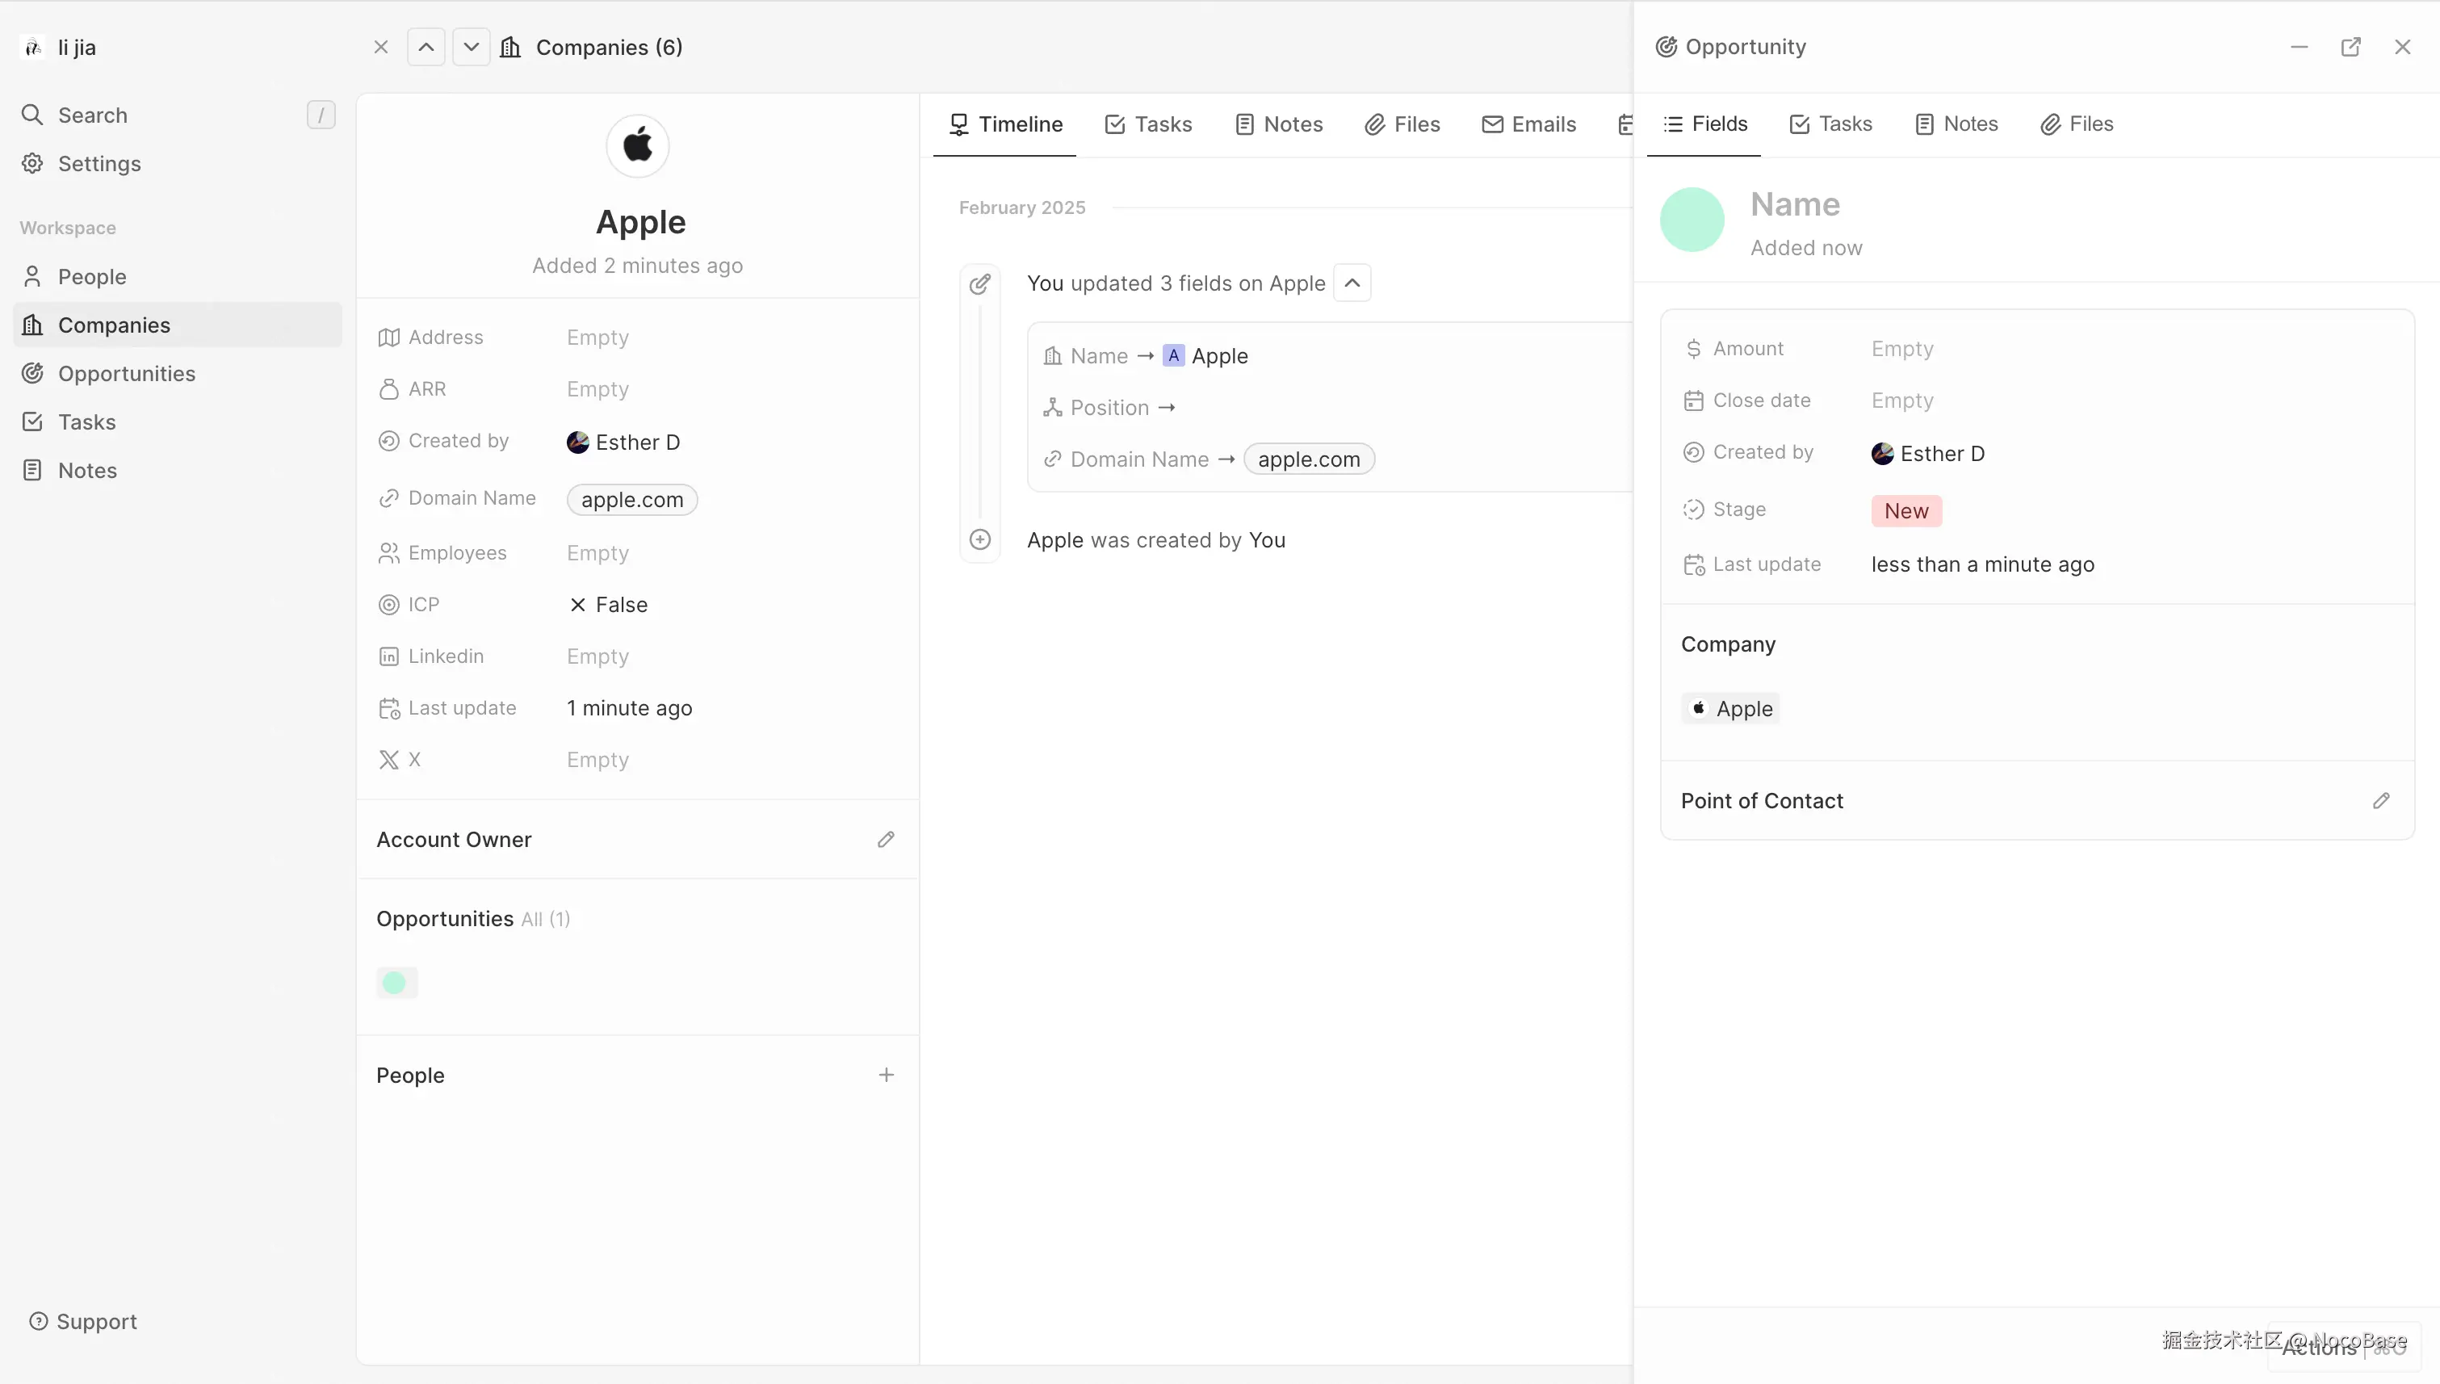Click the Last update 1 minute ago value
This screenshot has width=2440, height=1384.
pos(629,708)
